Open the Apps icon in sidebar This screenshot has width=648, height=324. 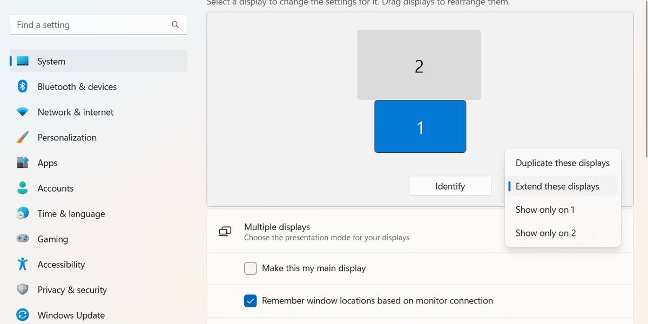click(23, 163)
